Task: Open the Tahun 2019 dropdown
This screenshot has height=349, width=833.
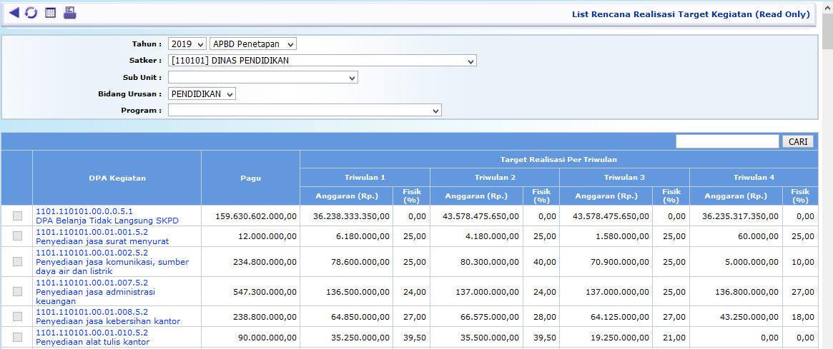Action: click(187, 44)
